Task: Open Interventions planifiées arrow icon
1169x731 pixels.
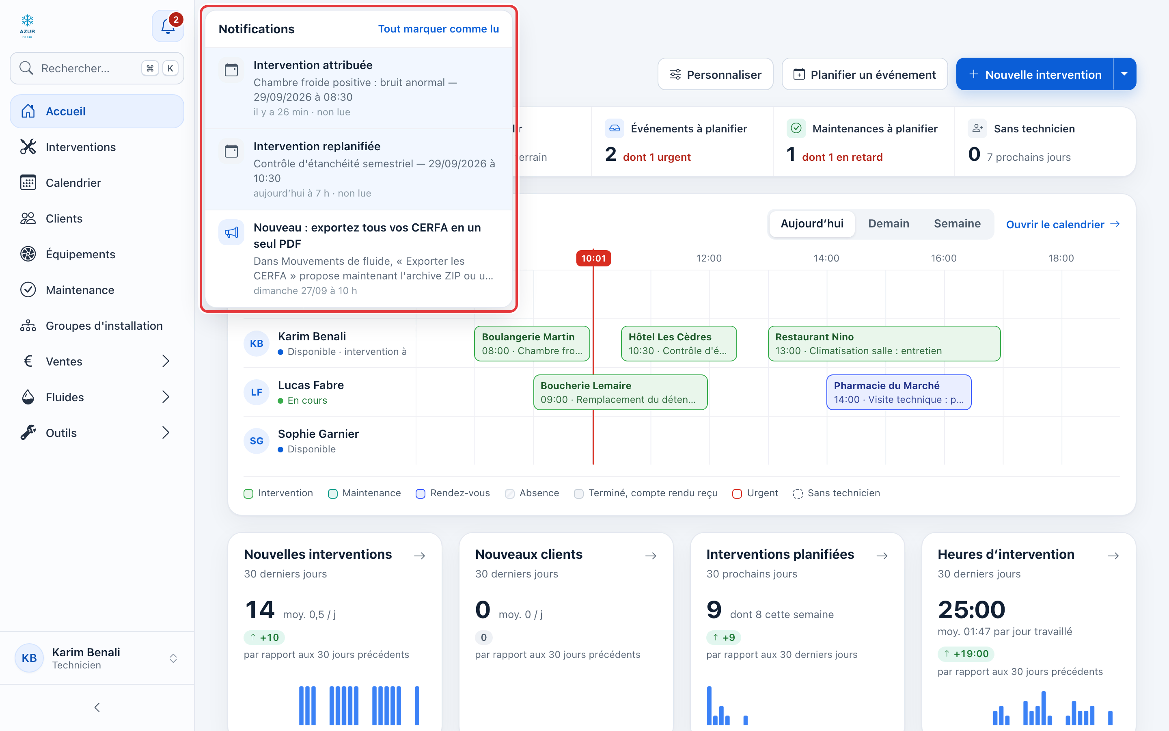Action: click(x=882, y=556)
